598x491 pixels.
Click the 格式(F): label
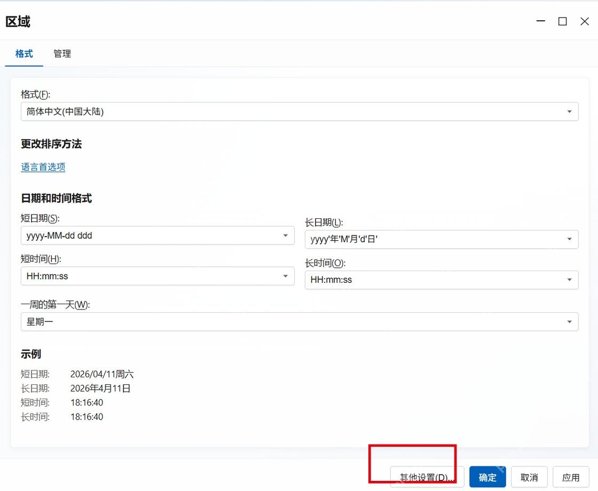(x=35, y=94)
